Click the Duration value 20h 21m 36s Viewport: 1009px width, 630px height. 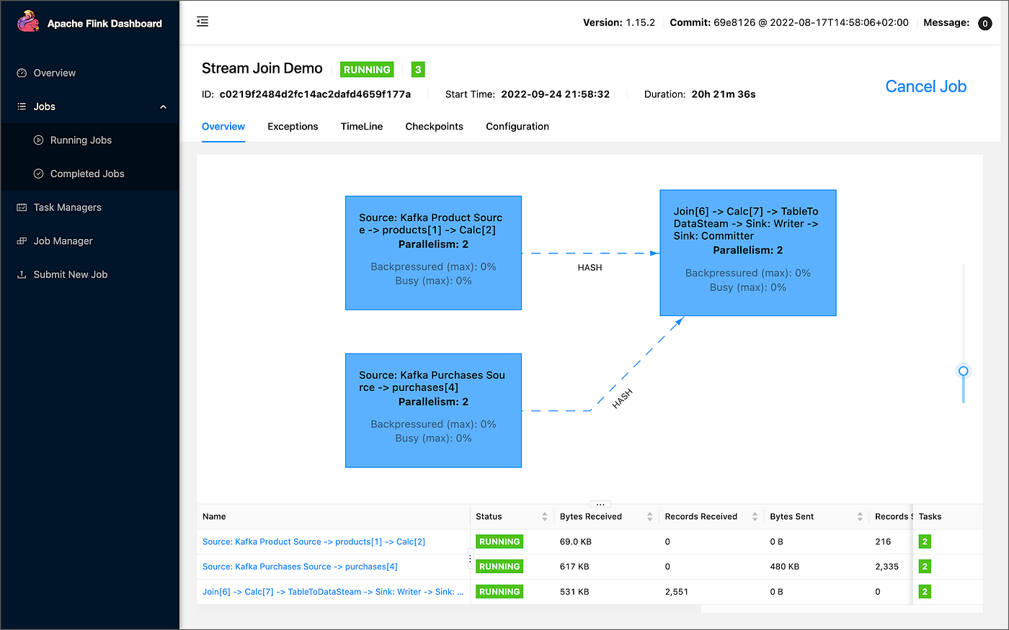[x=724, y=94]
